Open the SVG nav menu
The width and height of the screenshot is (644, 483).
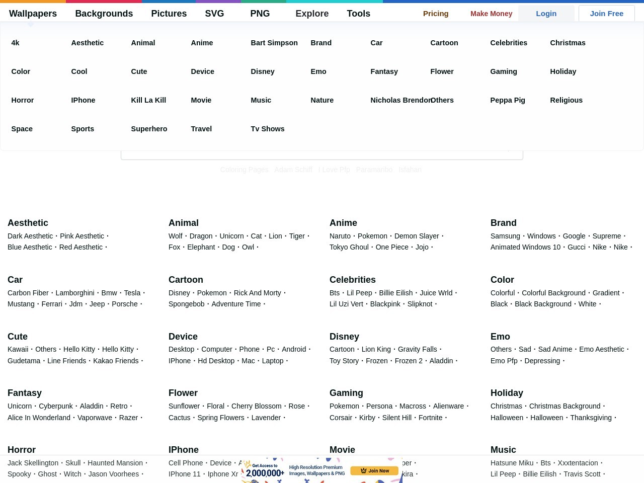[214, 14]
